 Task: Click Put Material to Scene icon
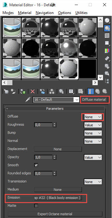[13, 91]
